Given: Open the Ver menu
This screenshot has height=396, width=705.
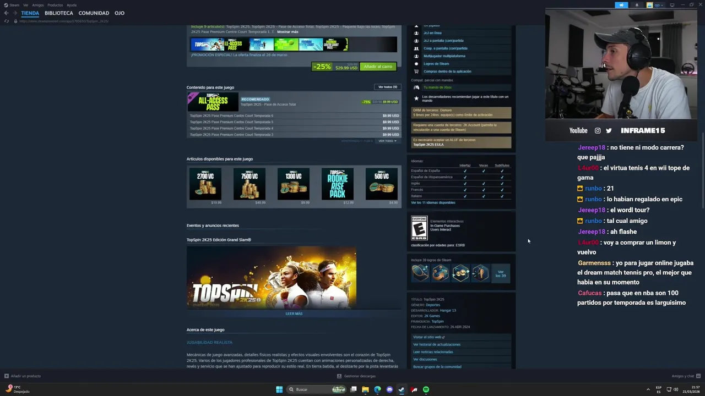Looking at the screenshot, I should (x=25, y=5).
